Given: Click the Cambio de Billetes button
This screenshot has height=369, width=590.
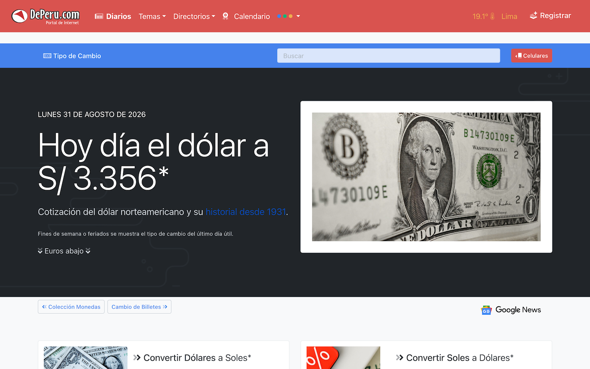Looking at the screenshot, I should (x=139, y=307).
